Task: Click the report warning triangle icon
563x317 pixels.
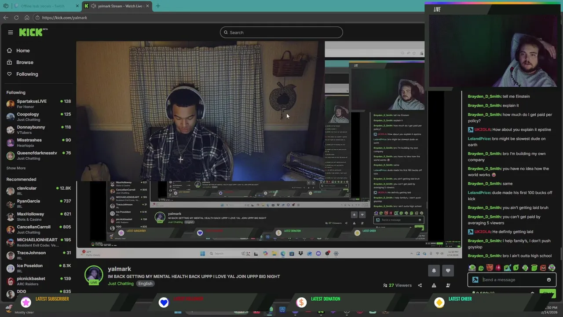Action: (x=434, y=285)
